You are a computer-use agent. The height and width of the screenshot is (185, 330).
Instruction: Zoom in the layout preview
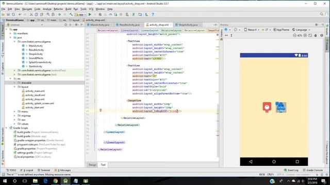(x=305, y=35)
